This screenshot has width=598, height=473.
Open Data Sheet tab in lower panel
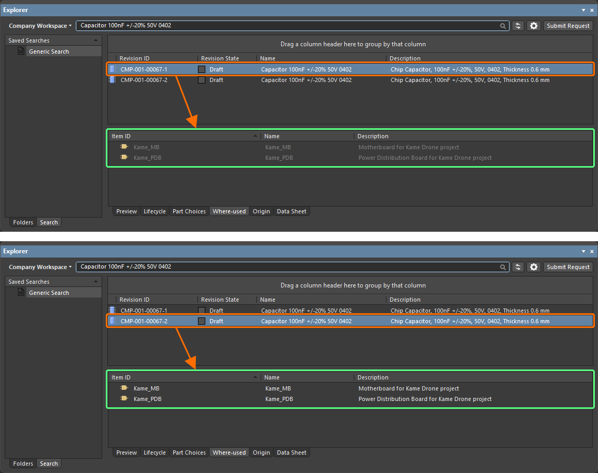pos(291,453)
